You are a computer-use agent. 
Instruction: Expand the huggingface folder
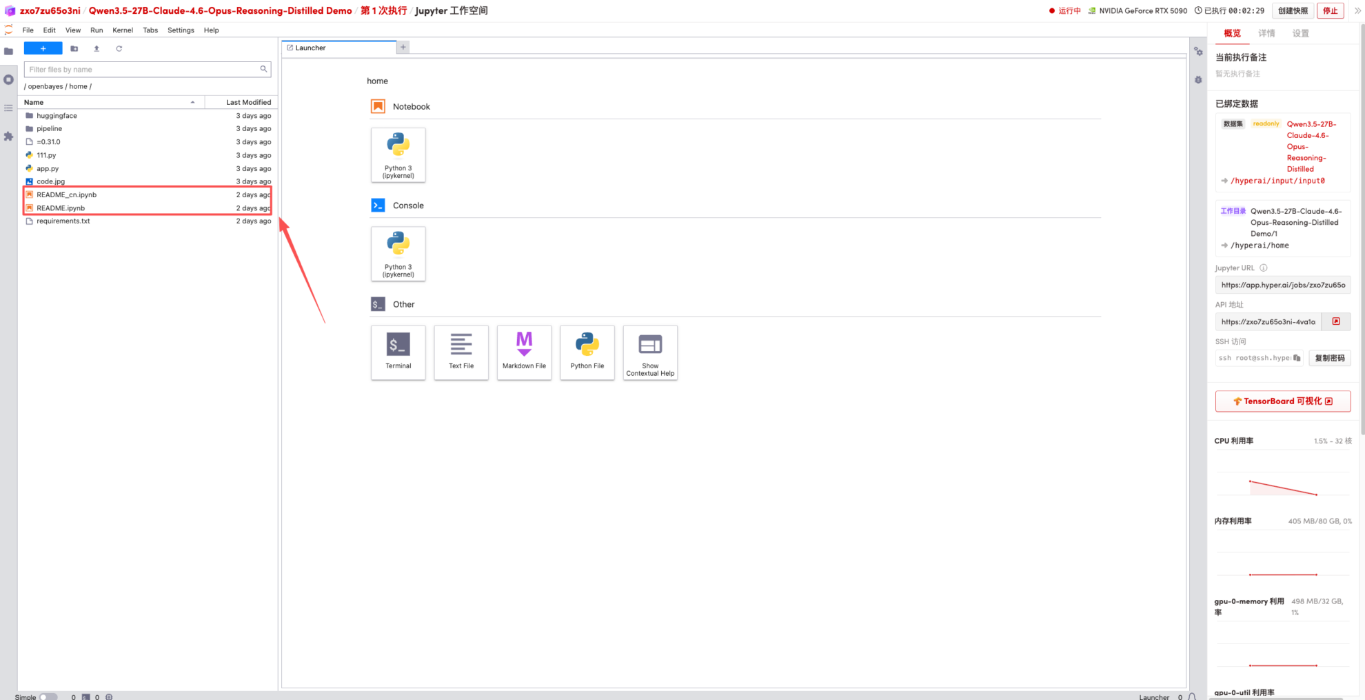pos(57,116)
